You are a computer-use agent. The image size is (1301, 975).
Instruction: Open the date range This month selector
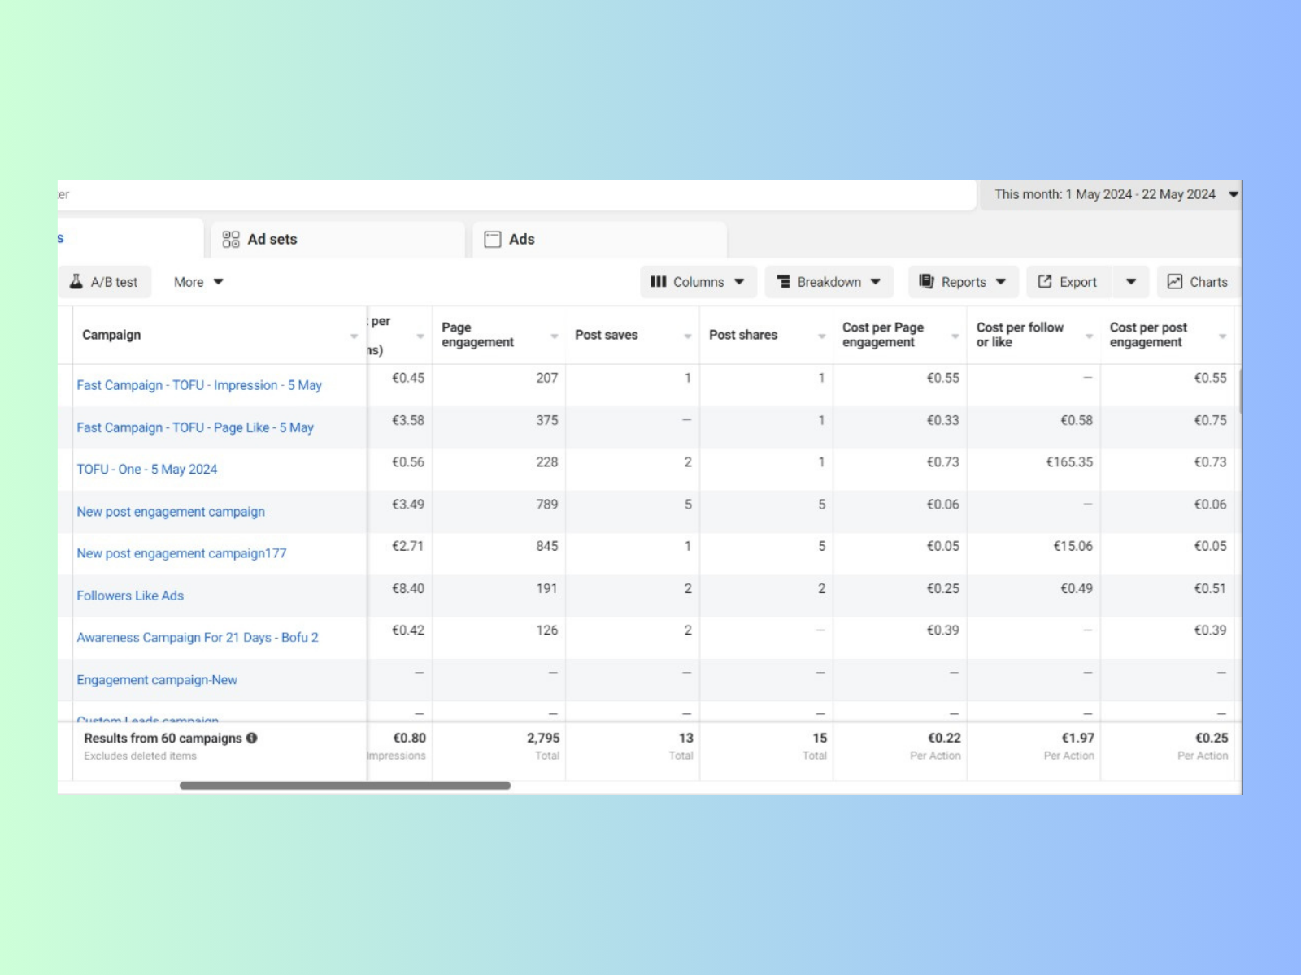tap(1111, 194)
